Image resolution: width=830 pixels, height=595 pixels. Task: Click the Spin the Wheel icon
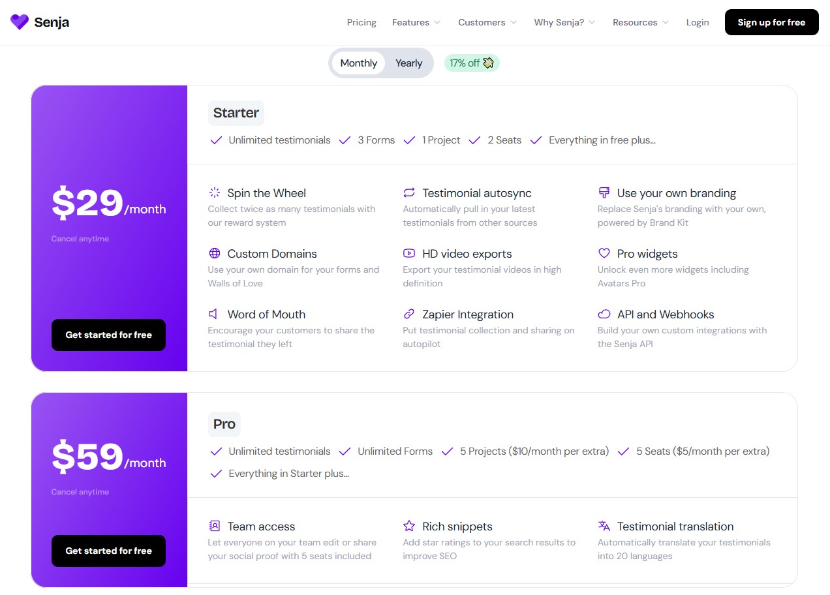[x=215, y=193]
